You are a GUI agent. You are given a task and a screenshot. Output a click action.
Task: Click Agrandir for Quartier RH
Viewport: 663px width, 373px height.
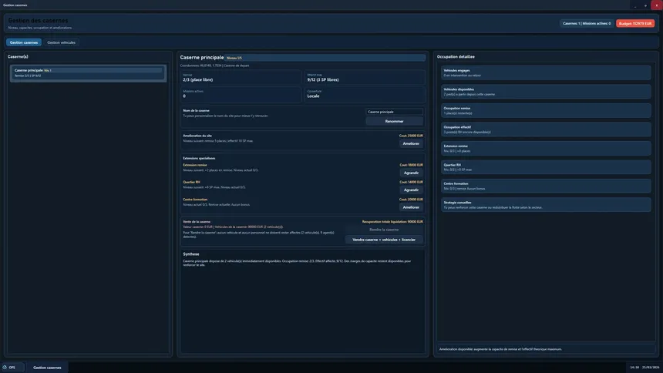coord(411,190)
